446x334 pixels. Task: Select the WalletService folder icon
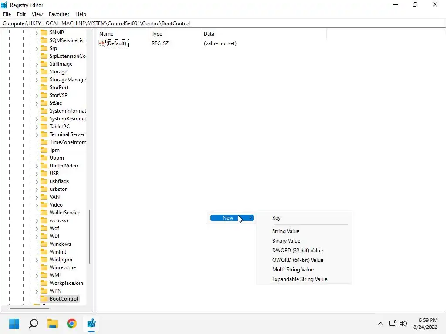(44, 212)
